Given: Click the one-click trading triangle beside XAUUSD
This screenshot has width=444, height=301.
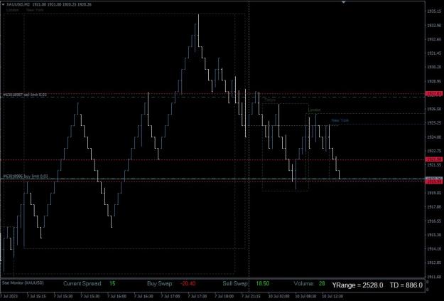Looking at the screenshot, I should tap(3, 4).
